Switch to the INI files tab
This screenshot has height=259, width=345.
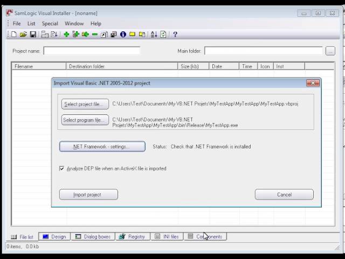coord(167,237)
